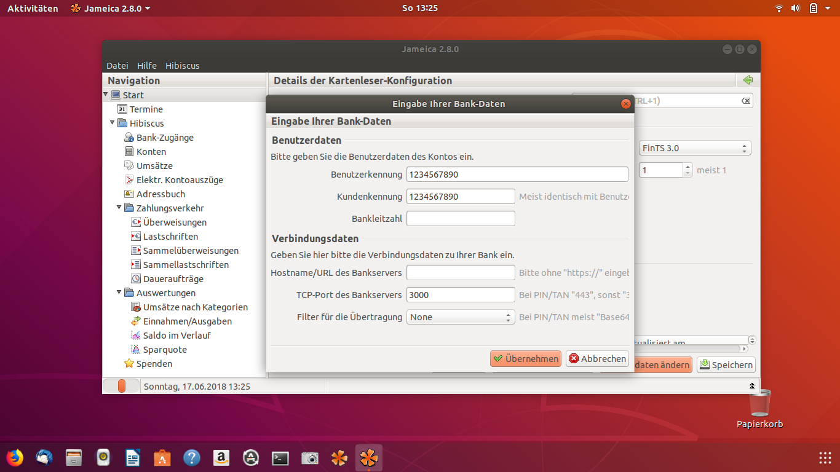This screenshot has width=840, height=472.
Task: Open the Filter für die Übertragung dropdown
Action: [x=461, y=317]
